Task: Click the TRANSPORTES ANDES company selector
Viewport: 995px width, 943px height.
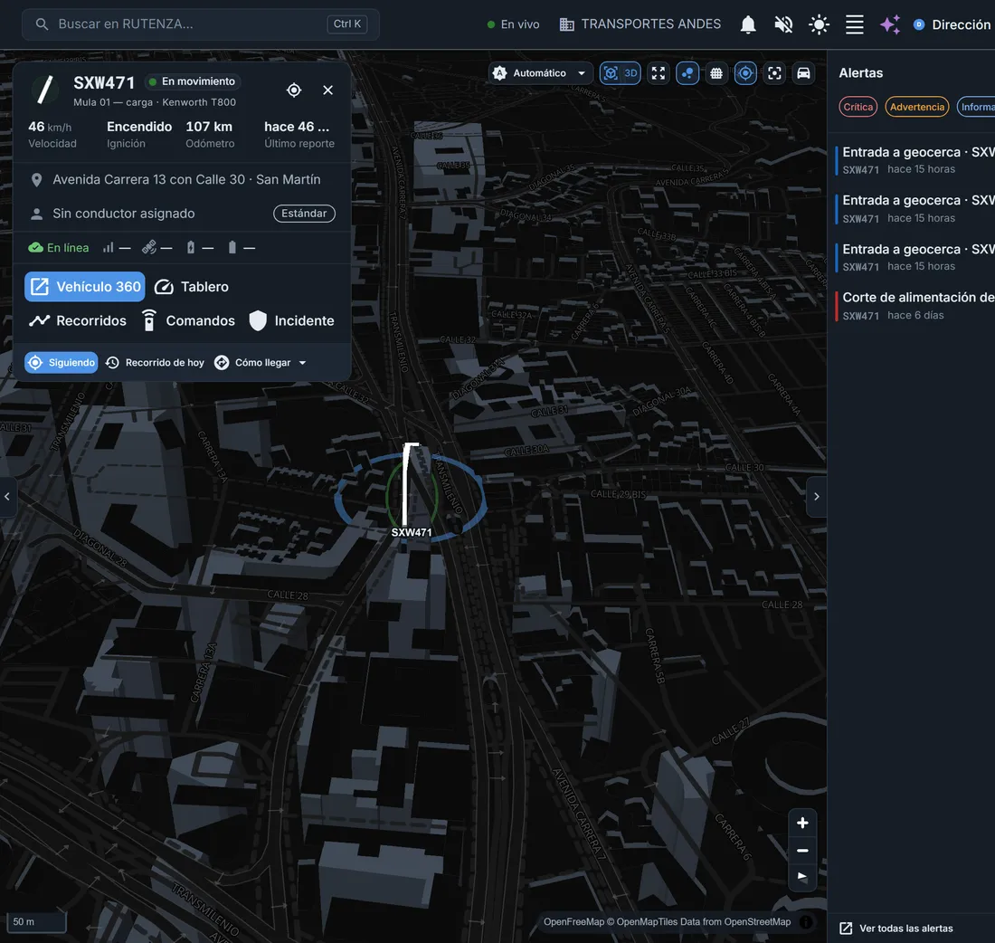Action: (640, 24)
